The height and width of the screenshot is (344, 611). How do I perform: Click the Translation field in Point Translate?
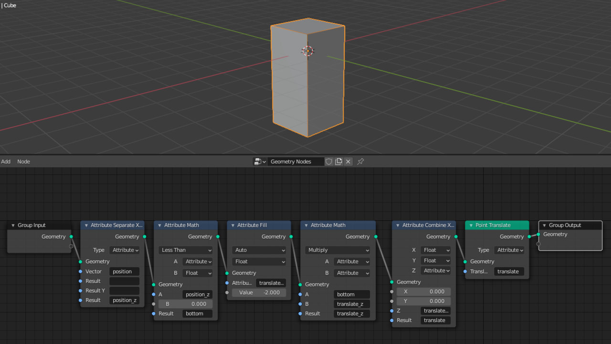point(509,271)
